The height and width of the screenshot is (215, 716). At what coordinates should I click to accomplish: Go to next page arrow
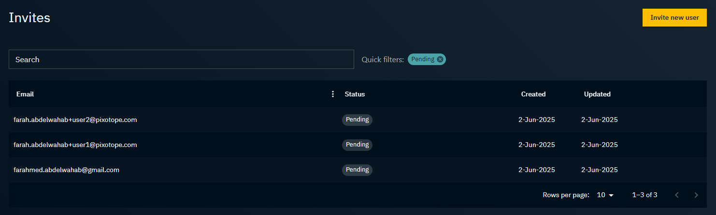pyautogui.click(x=696, y=195)
